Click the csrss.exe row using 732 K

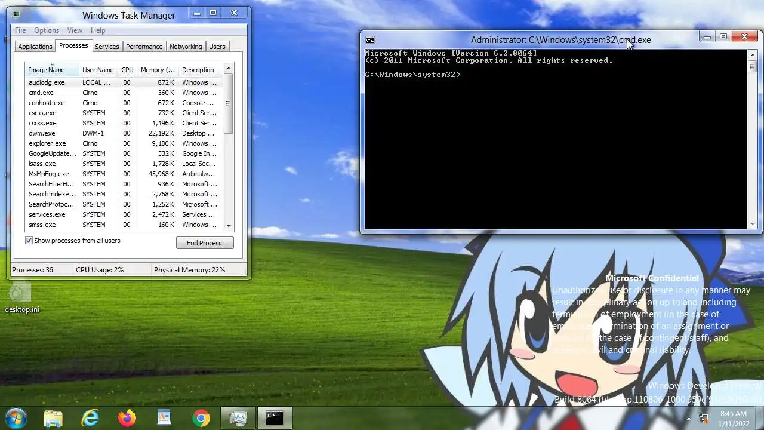pyautogui.click(x=124, y=113)
